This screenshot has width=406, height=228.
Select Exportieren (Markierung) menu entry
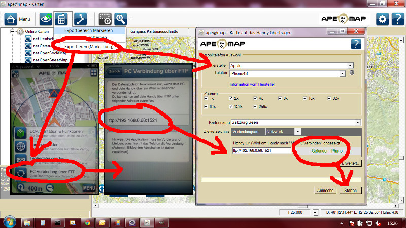coord(88,47)
